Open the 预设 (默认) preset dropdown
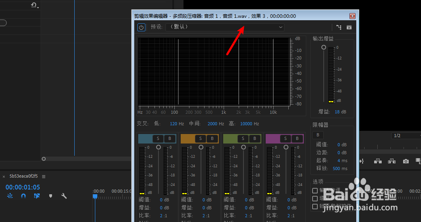Image resolution: width=421 pixels, height=222 pixels. [225, 27]
